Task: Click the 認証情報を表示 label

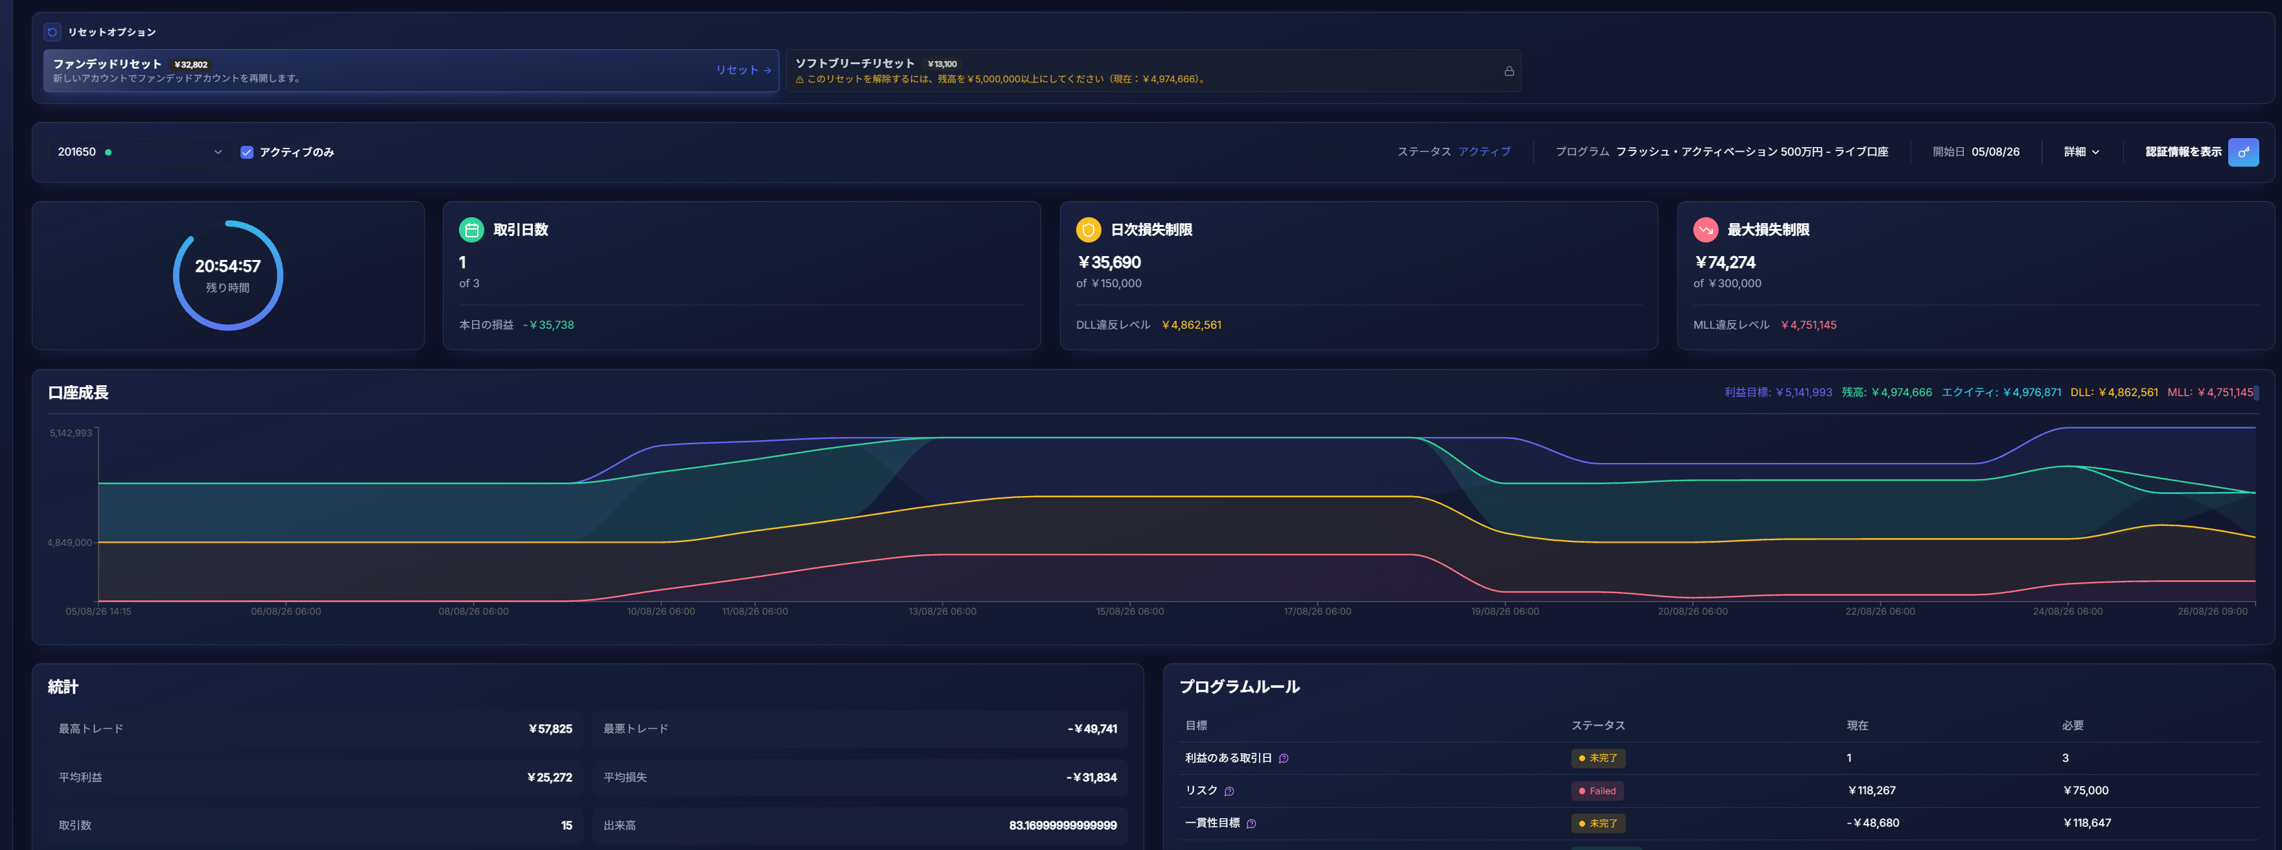Action: pos(2183,152)
